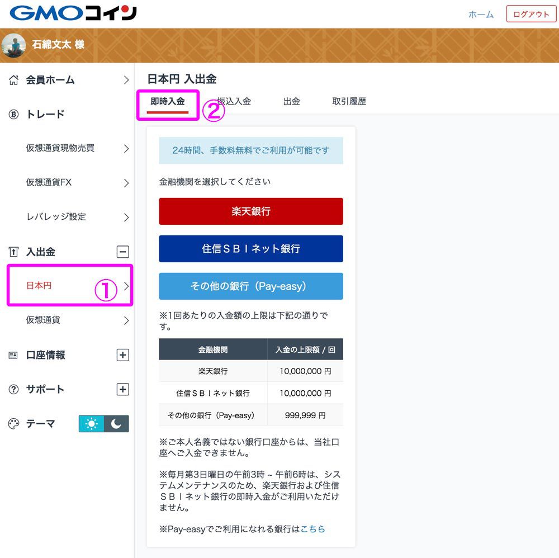
Task: Click the GMOコイン logo
Action: click(73, 13)
